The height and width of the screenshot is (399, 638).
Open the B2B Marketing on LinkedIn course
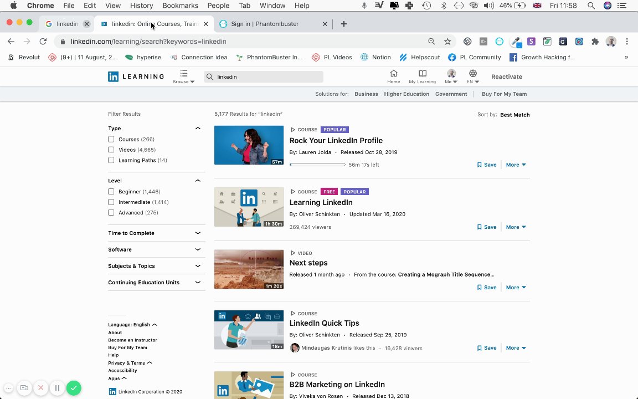[337, 385]
